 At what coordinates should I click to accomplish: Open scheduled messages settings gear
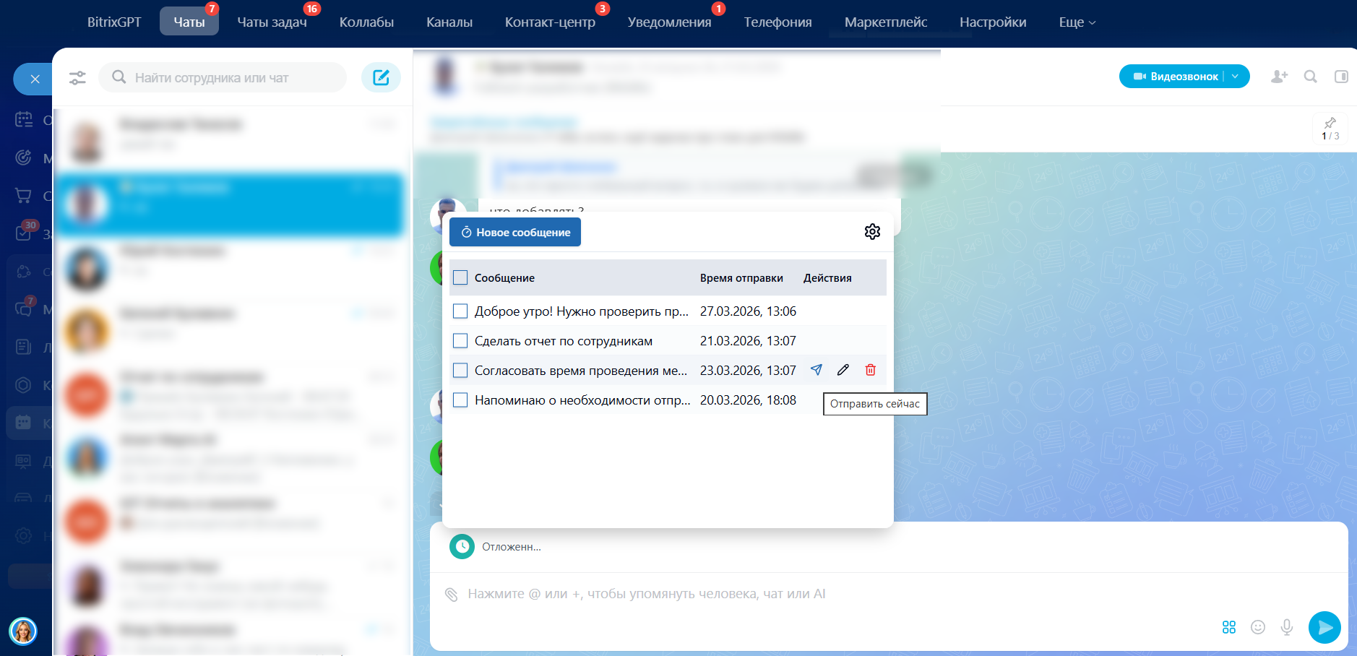point(872,231)
